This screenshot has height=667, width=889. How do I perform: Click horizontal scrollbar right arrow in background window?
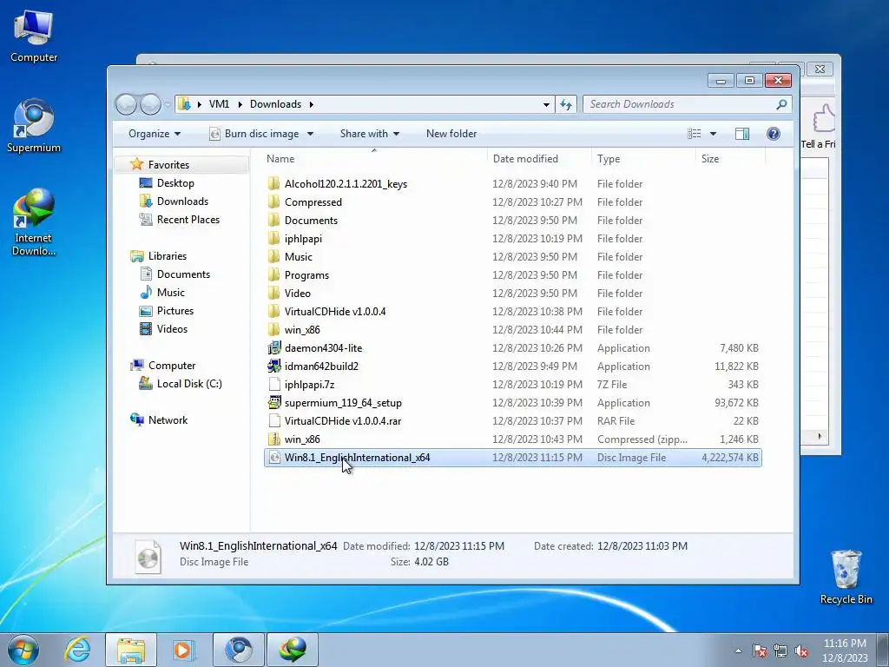coord(820,436)
